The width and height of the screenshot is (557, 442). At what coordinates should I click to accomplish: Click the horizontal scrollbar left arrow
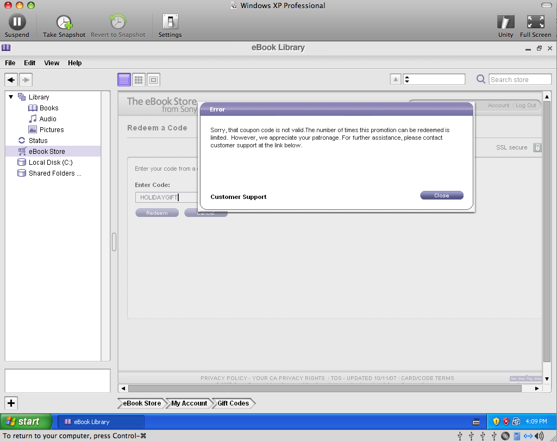click(123, 388)
